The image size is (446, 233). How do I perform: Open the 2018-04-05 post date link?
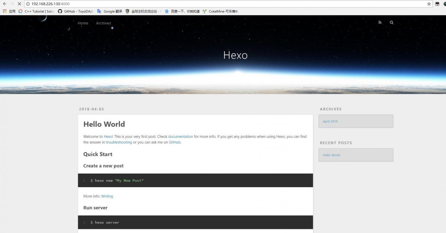coord(92,109)
